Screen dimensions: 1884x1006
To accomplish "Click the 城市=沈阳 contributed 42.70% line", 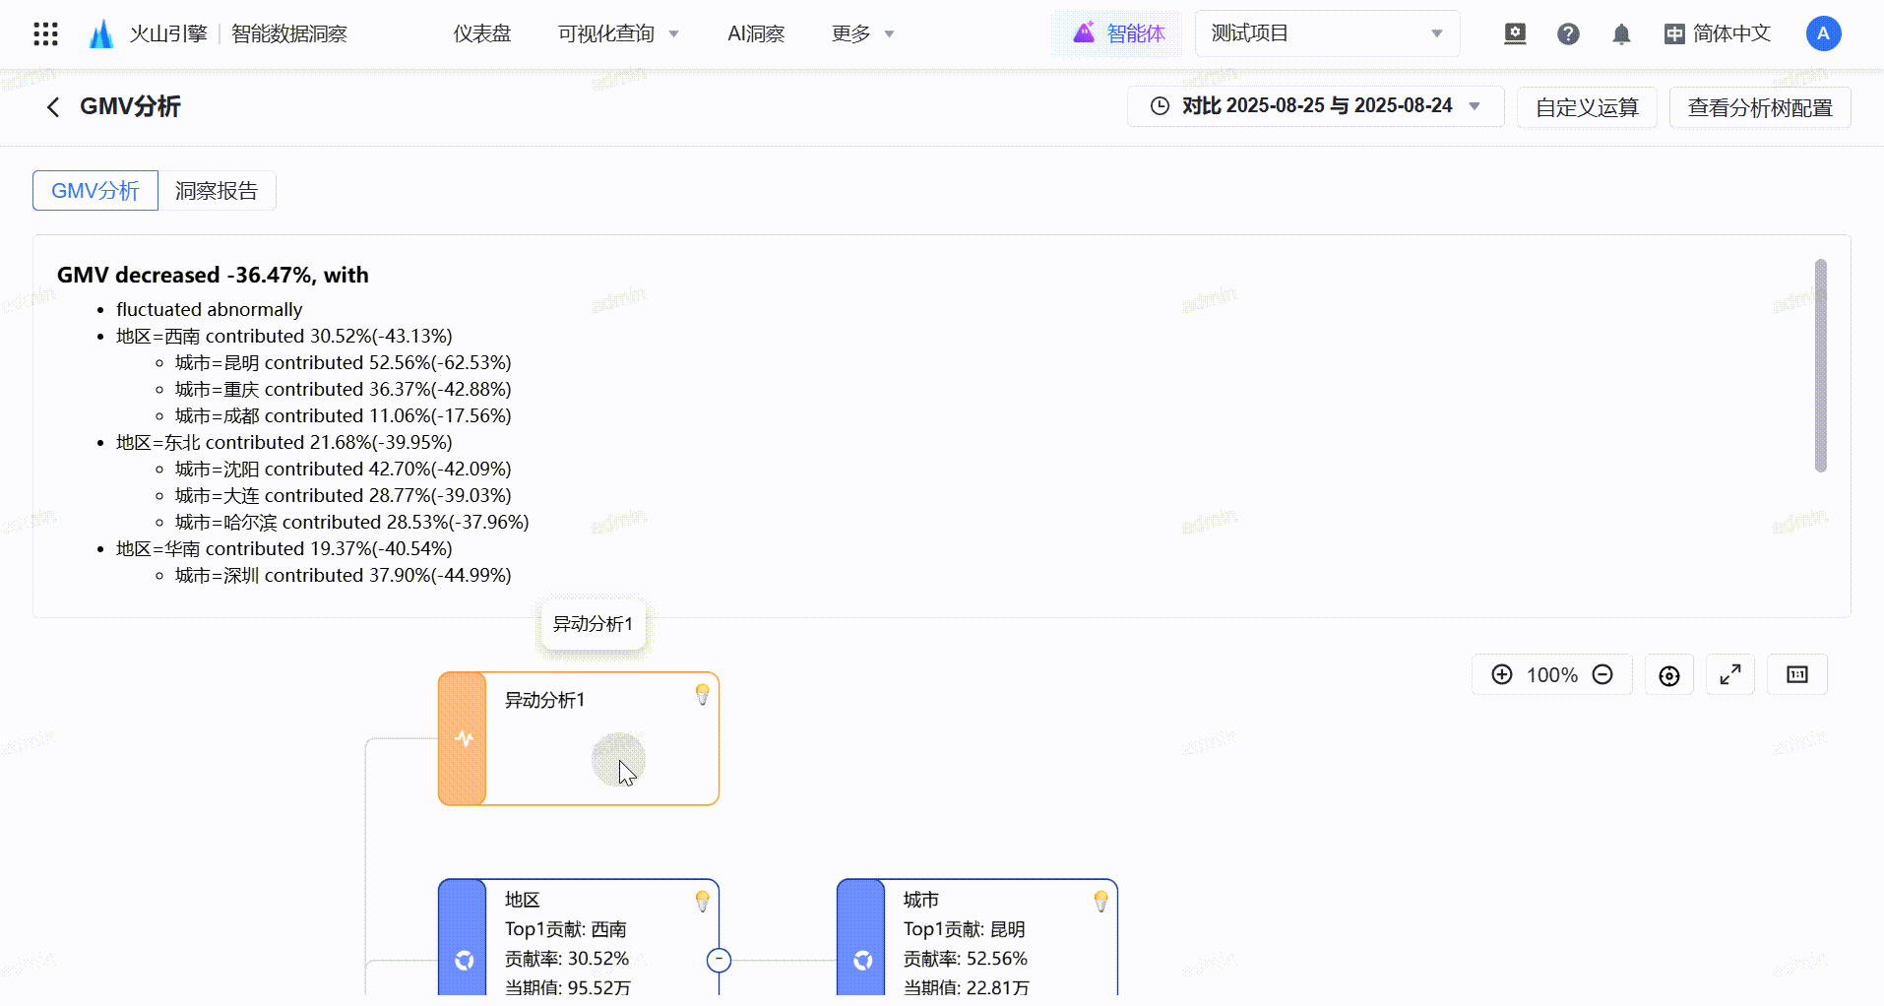I will click(344, 470).
